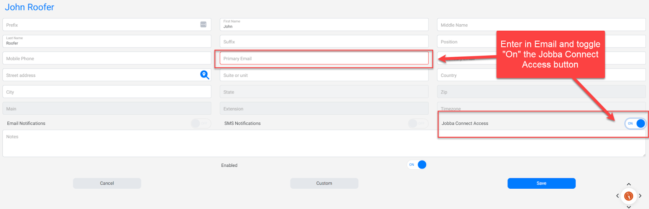Image resolution: width=649 pixels, height=209 pixels.
Task: Click the orange compass navigation icon
Action: tap(629, 196)
